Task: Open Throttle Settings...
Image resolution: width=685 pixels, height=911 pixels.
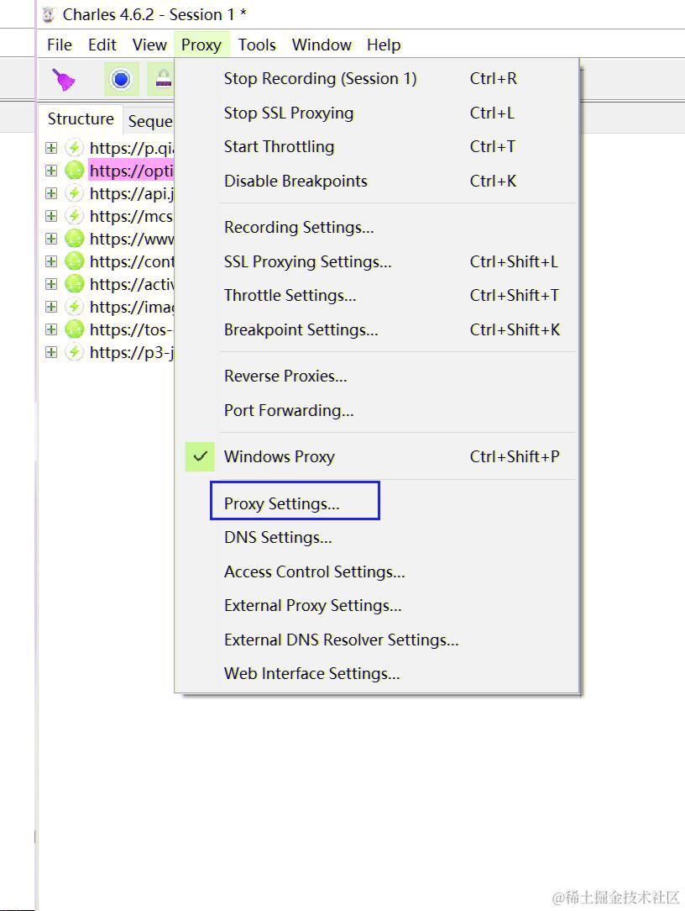Action: point(377,295)
